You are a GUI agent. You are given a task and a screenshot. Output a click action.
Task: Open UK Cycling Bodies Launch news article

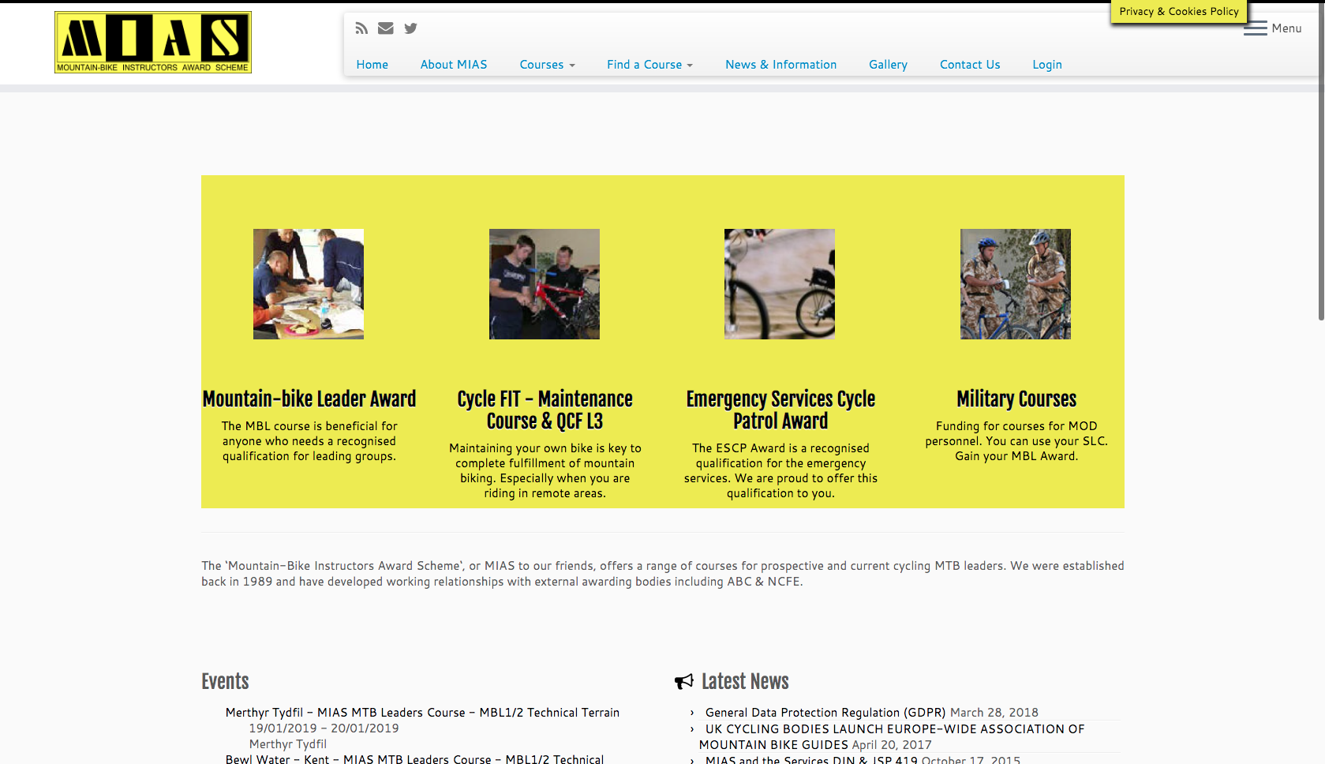point(892,737)
